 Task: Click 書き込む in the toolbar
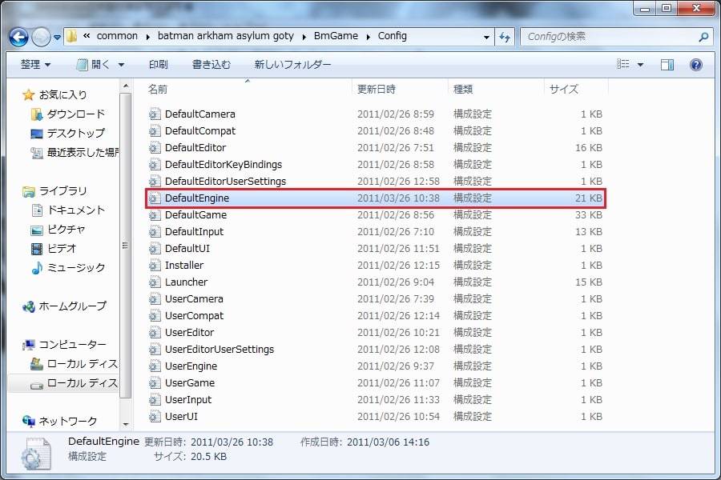[211, 64]
